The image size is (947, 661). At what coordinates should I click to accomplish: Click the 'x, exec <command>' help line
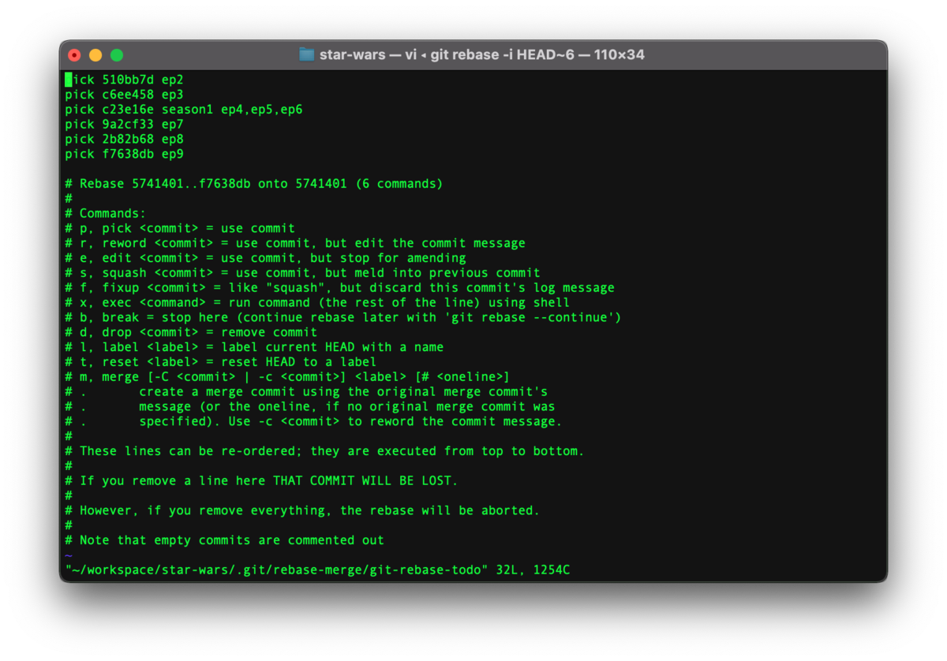317,302
